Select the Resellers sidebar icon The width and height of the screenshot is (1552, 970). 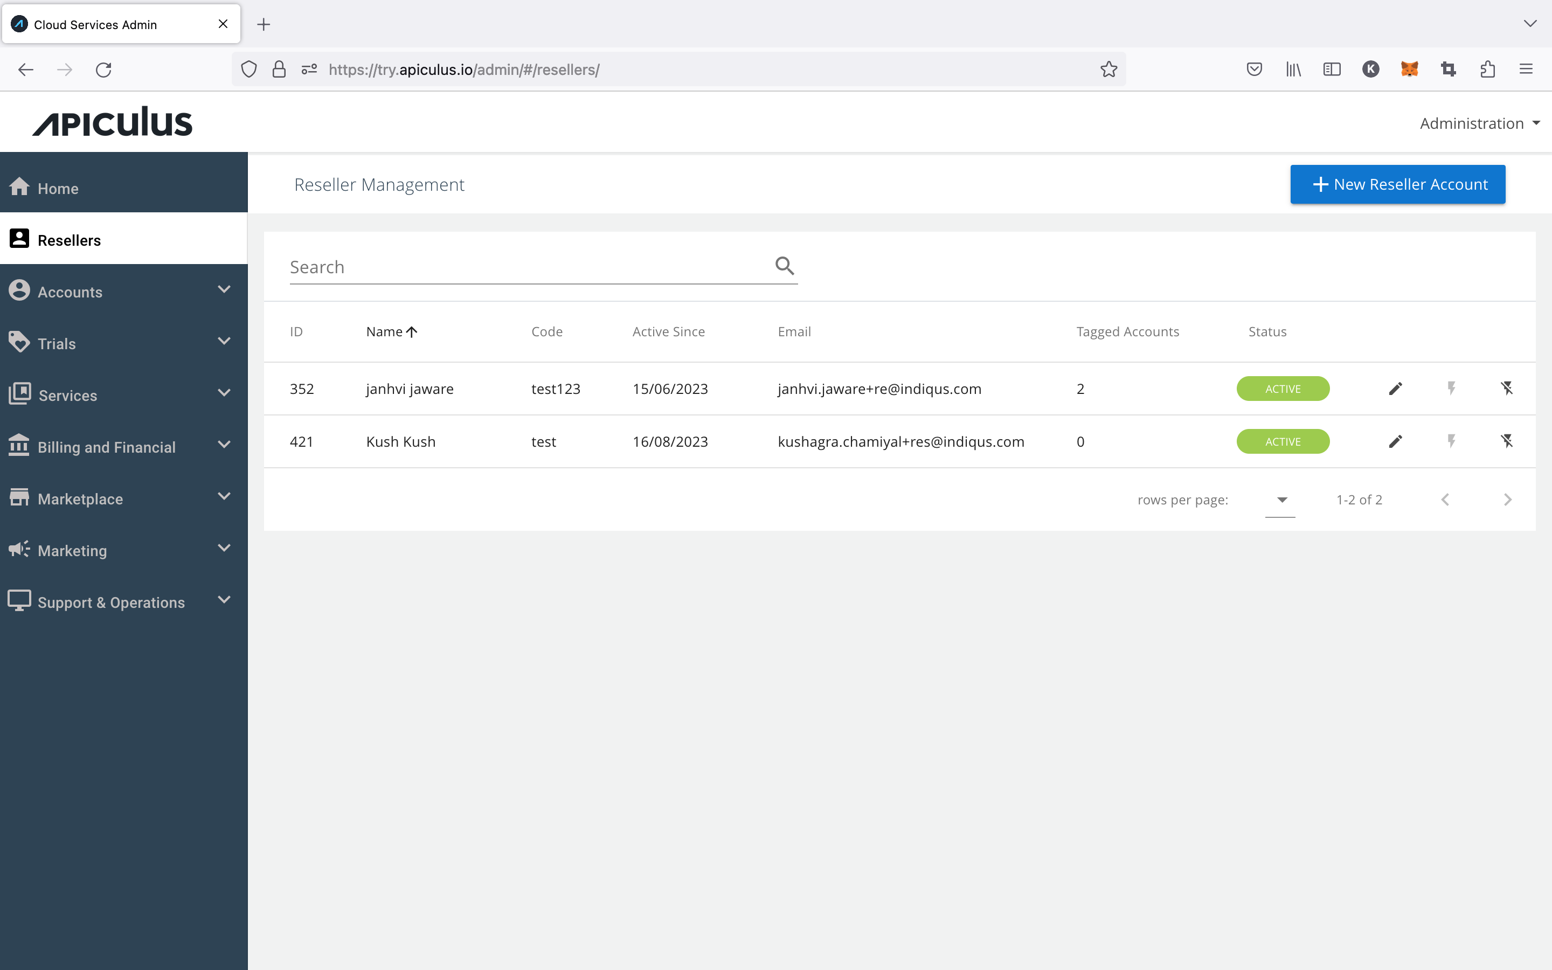pos(19,238)
